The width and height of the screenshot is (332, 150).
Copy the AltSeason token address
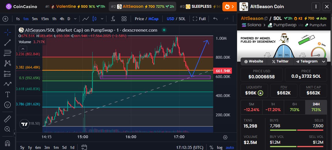pyautogui.click(x=266, y=19)
